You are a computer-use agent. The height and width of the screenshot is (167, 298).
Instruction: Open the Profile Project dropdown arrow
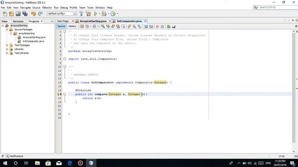(117, 13)
